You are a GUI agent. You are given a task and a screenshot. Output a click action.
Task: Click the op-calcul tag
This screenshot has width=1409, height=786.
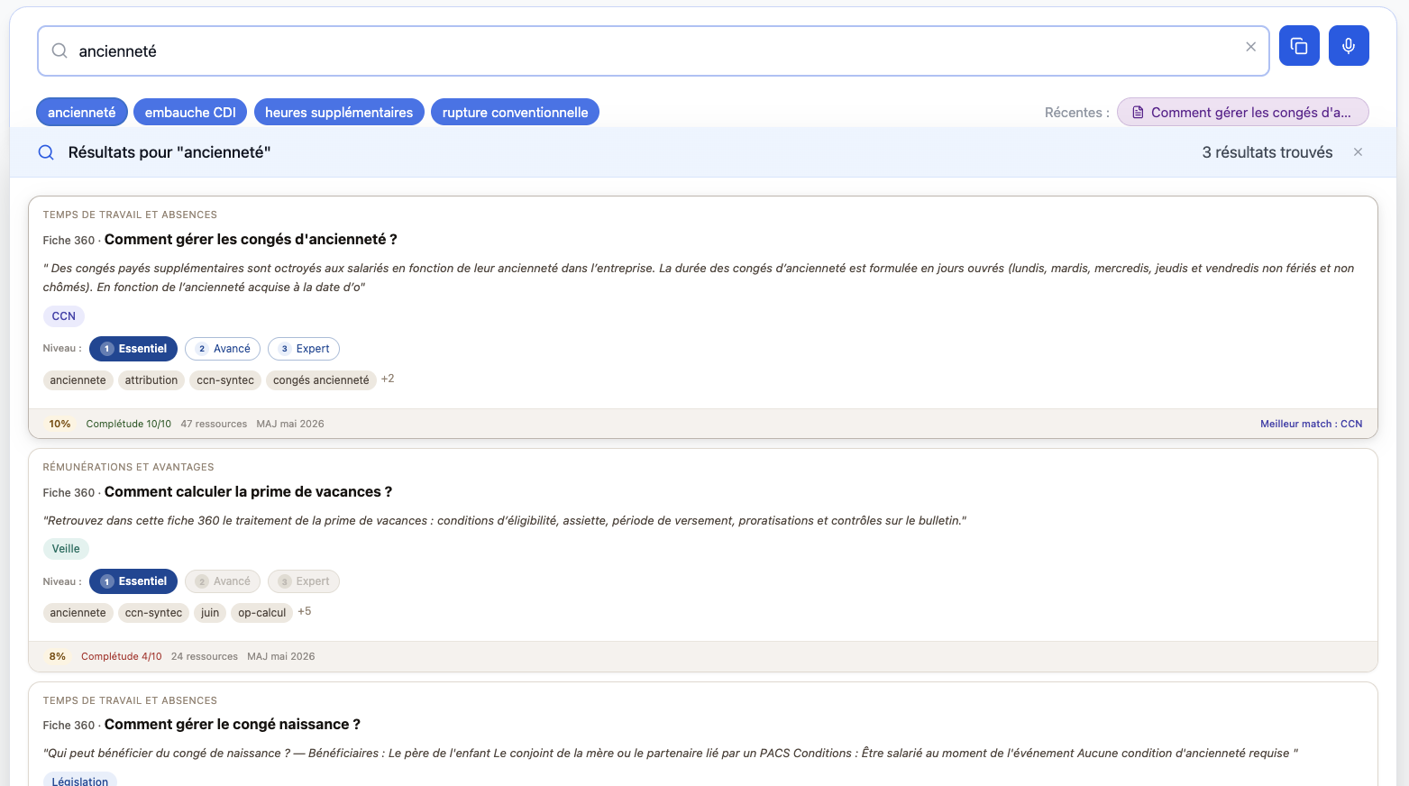262,613
